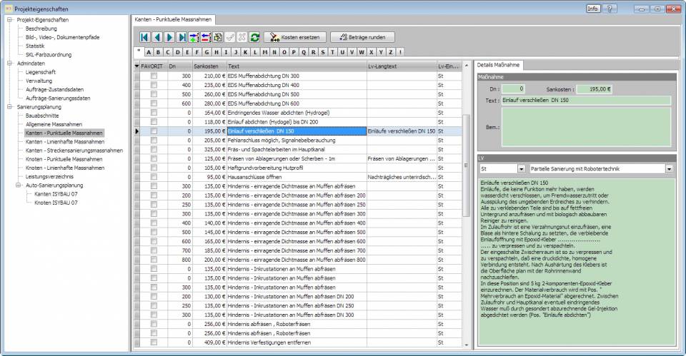The image size is (686, 356).
Task: Click into the Dn field in details
Action: (x=513, y=88)
